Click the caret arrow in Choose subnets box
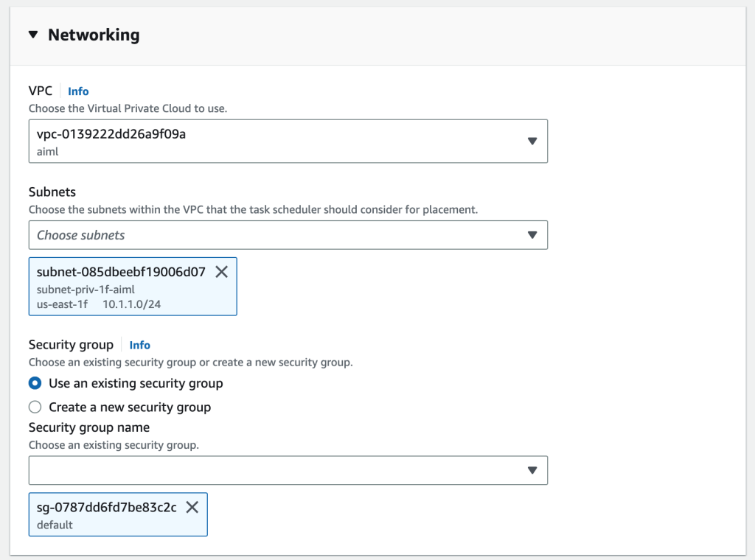 532,235
